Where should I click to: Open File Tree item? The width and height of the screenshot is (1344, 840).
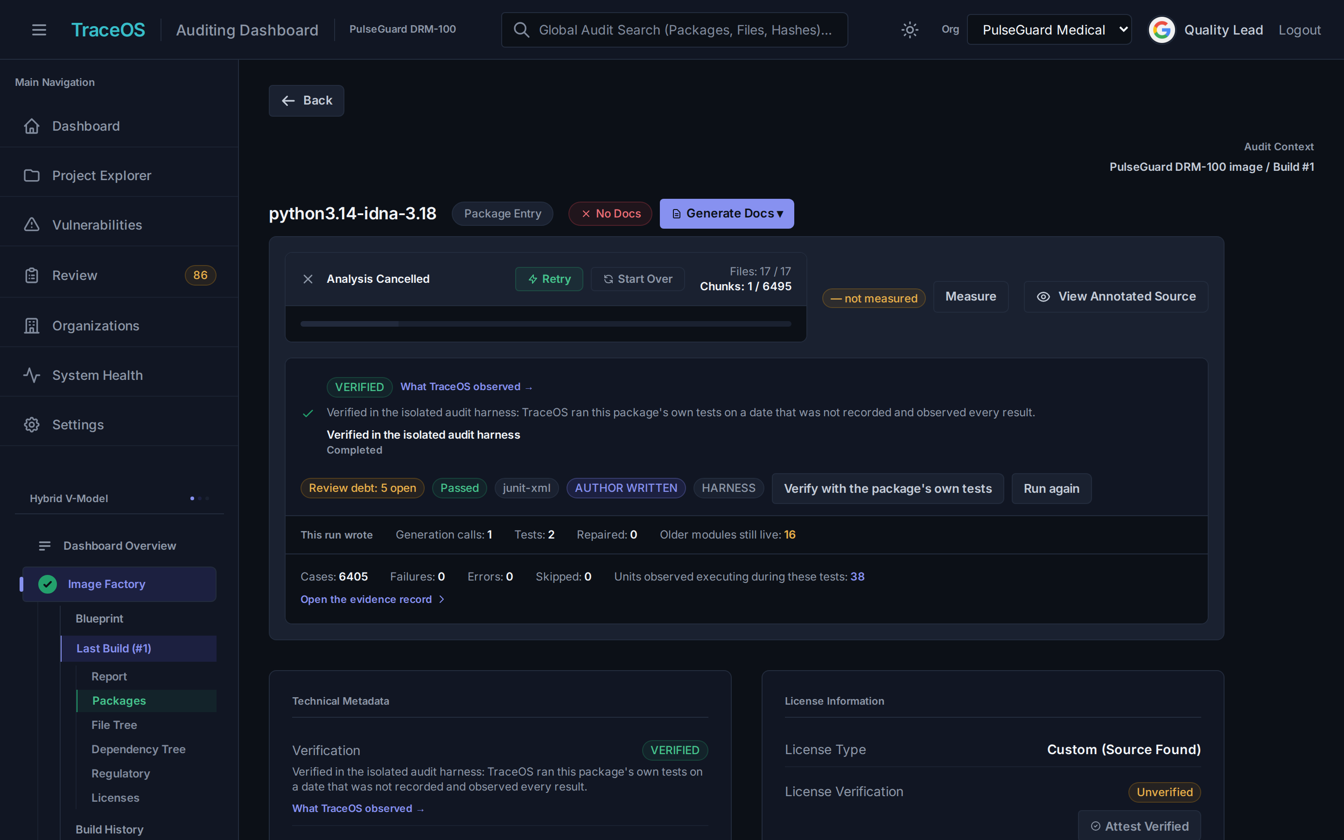pyautogui.click(x=114, y=725)
